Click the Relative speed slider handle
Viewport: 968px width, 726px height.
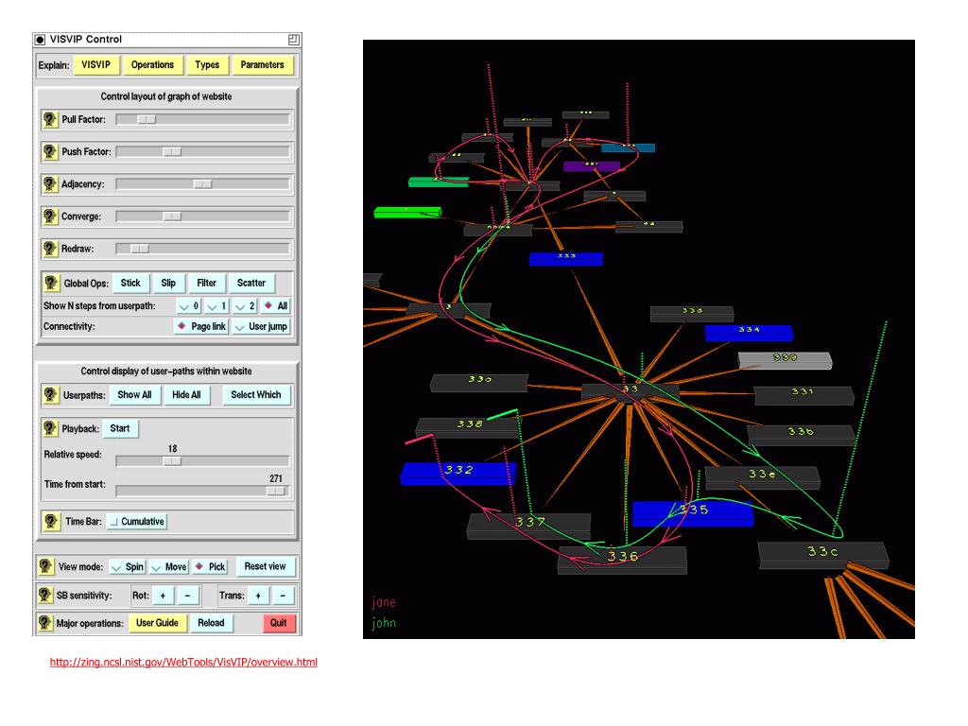pyautogui.click(x=172, y=461)
